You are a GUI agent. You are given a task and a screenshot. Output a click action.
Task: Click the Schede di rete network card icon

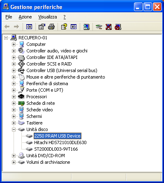[21, 103]
